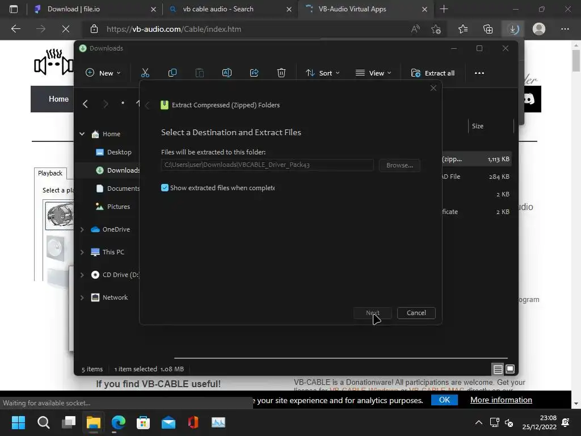The width and height of the screenshot is (581, 436).
Task: Click the Paste icon in the Downloads toolbar
Action: pyautogui.click(x=199, y=73)
